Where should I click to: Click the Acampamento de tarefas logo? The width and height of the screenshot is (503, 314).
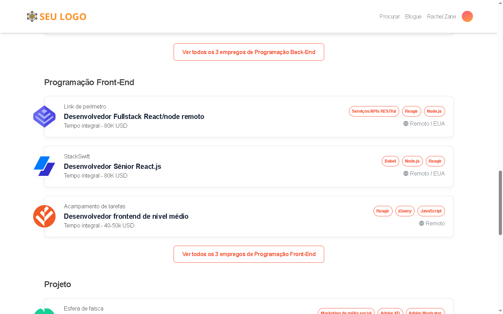tap(44, 216)
